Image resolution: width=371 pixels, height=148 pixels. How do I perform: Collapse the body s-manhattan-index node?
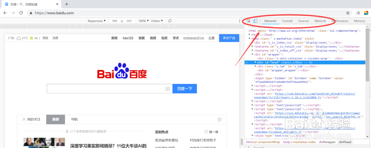point(249,38)
